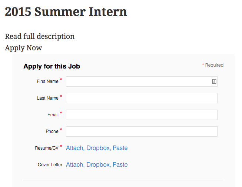Click the Cover Letter label text

pyautogui.click(x=50, y=165)
